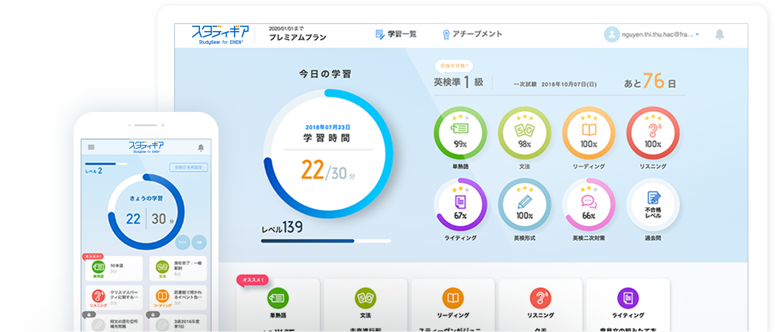Click the desktop 学習時間 22/30 分 ring
Viewport: 775px width, 332px height.
(x=328, y=154)
